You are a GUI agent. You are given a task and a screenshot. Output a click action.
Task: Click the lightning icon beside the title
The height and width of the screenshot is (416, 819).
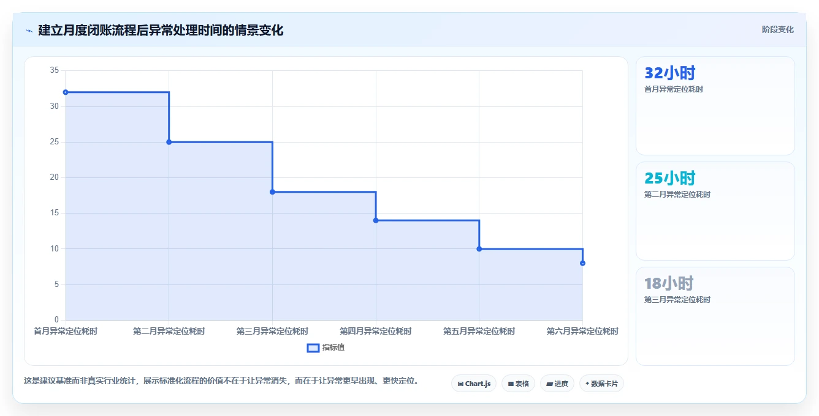pos(29,31)
